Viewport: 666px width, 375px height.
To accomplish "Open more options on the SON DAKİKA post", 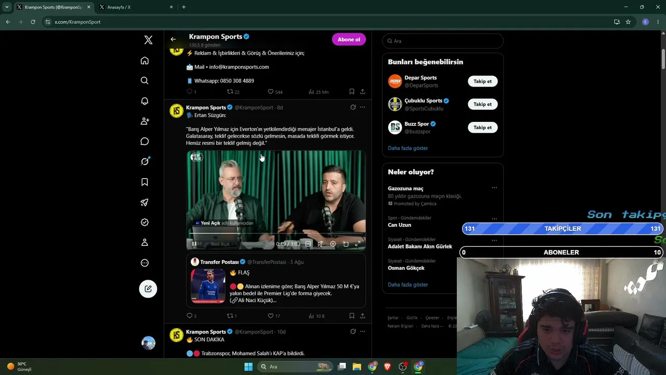I will click(x=363, y=332).
